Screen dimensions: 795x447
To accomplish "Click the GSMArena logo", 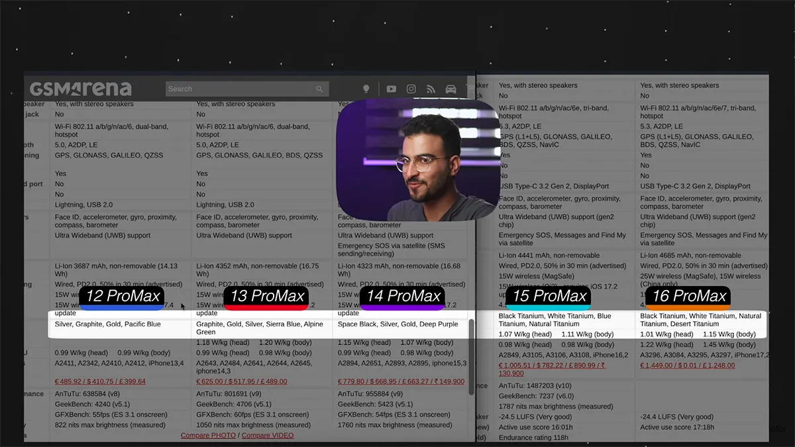I will [81, 89].
